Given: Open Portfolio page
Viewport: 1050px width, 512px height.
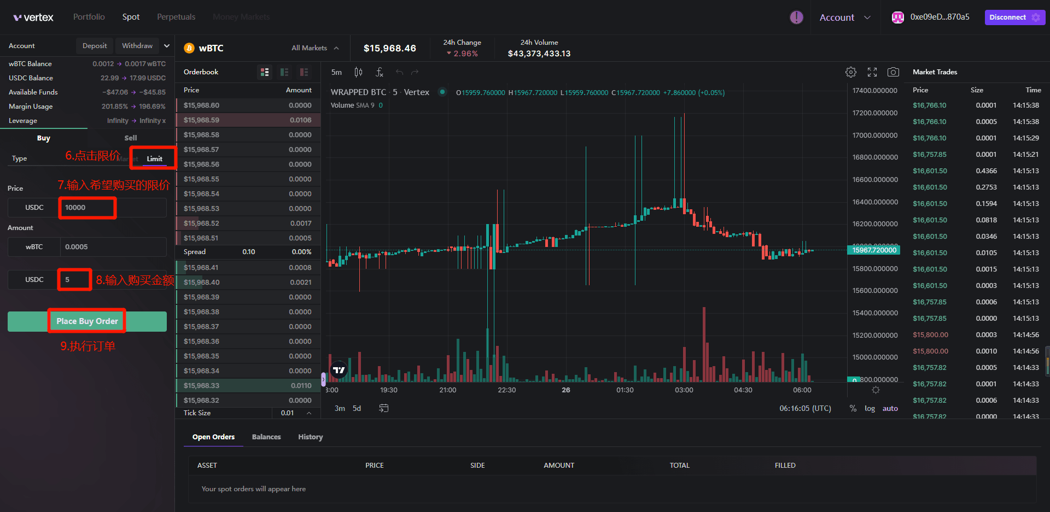Looking at the screenshot, I should point(89,17).
